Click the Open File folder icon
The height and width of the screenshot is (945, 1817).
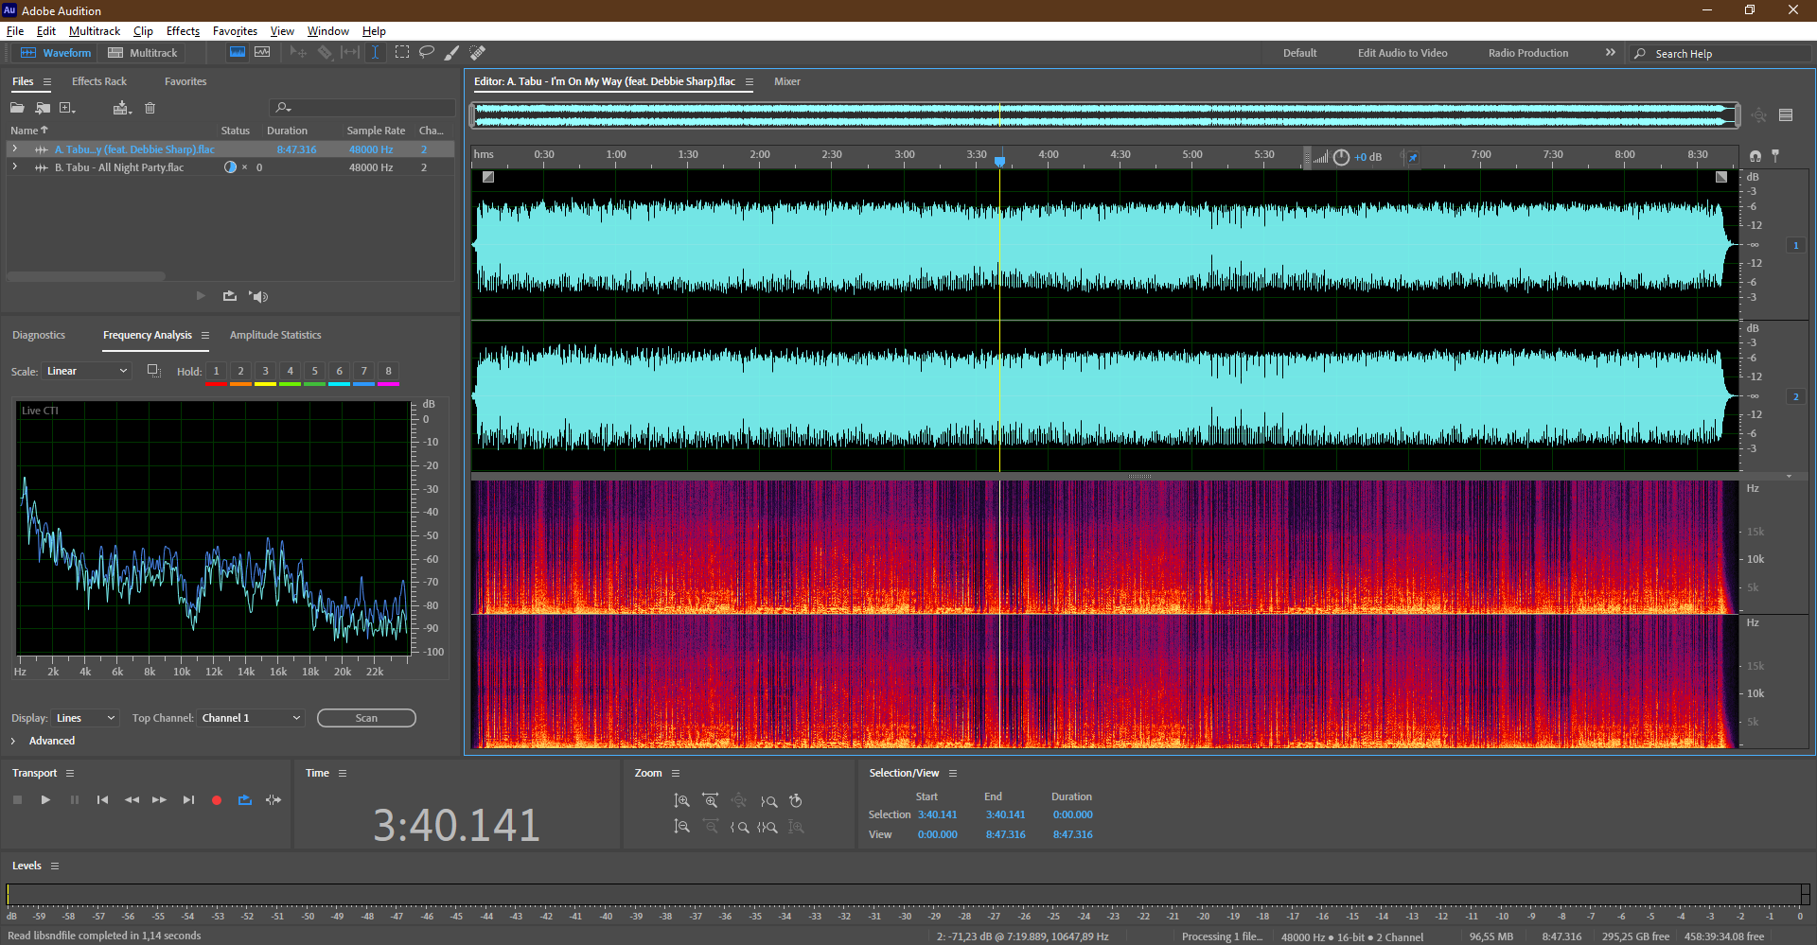(x=17, y=108)
